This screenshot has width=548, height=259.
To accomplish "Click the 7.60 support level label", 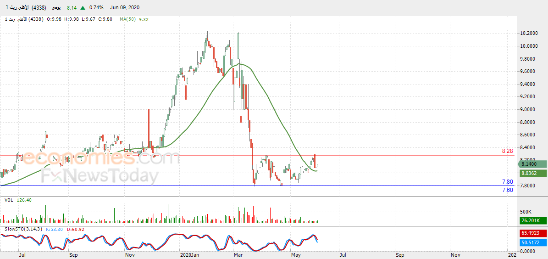I will pos(507,190).
